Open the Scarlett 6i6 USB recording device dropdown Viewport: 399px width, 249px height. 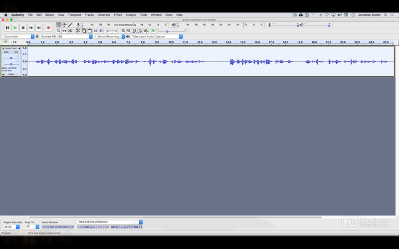point(66,36)
